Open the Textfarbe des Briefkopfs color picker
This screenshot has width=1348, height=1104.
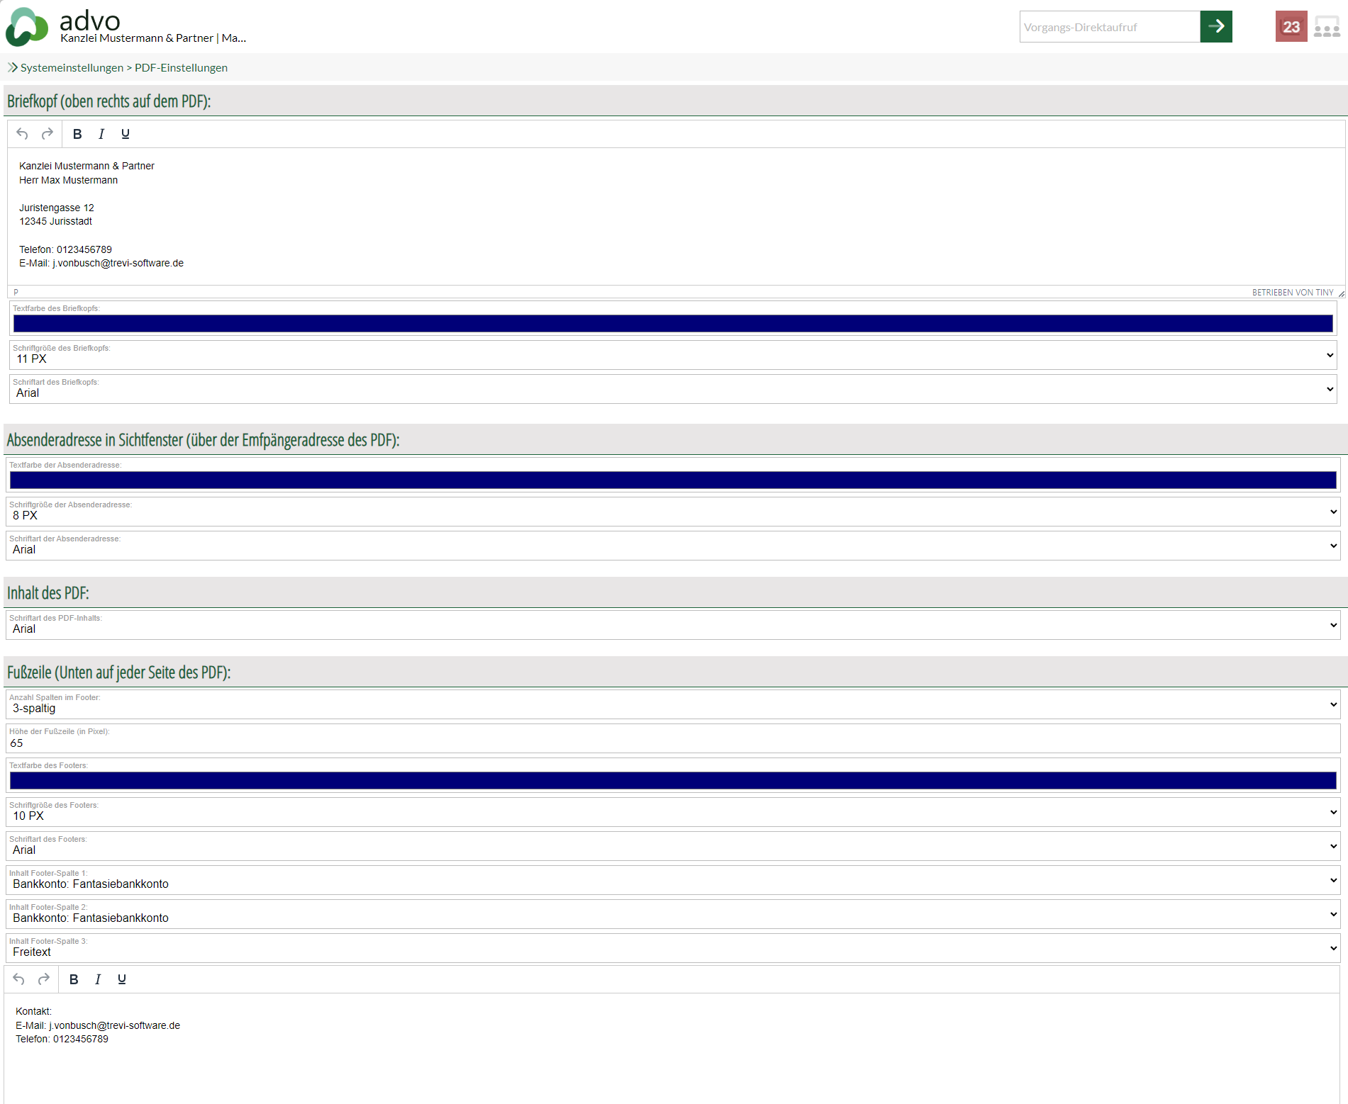[x=672, y=324]
